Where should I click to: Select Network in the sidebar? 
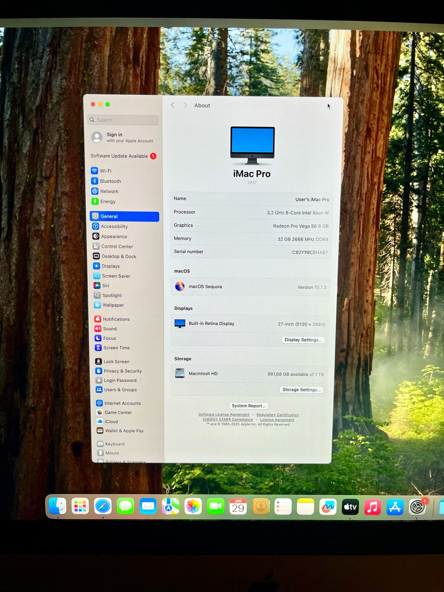(105, 191)
